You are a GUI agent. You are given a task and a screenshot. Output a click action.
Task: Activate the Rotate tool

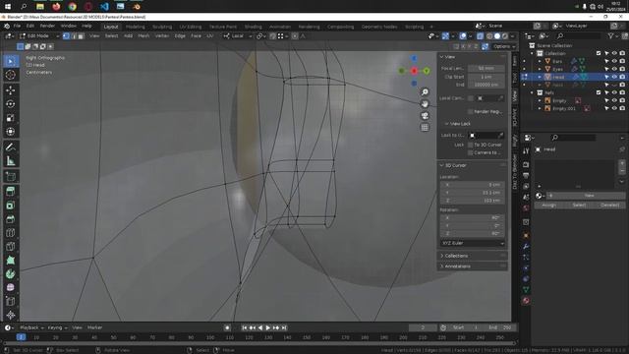tap(11, 104)
